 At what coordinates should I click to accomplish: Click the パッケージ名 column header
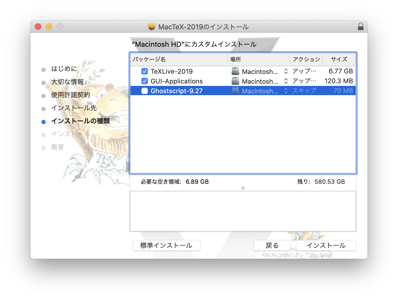(179, 59)
